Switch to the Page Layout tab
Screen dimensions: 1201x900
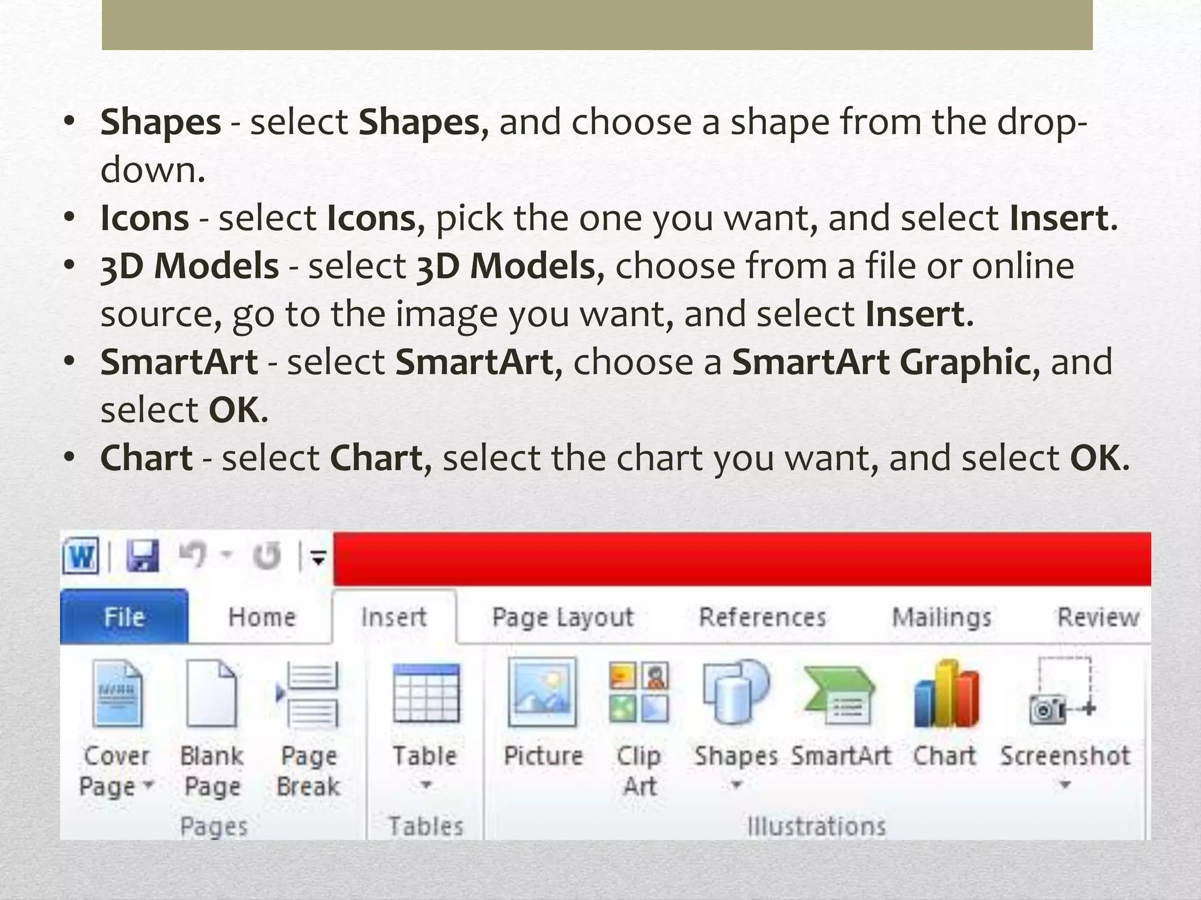pos(562,617)
